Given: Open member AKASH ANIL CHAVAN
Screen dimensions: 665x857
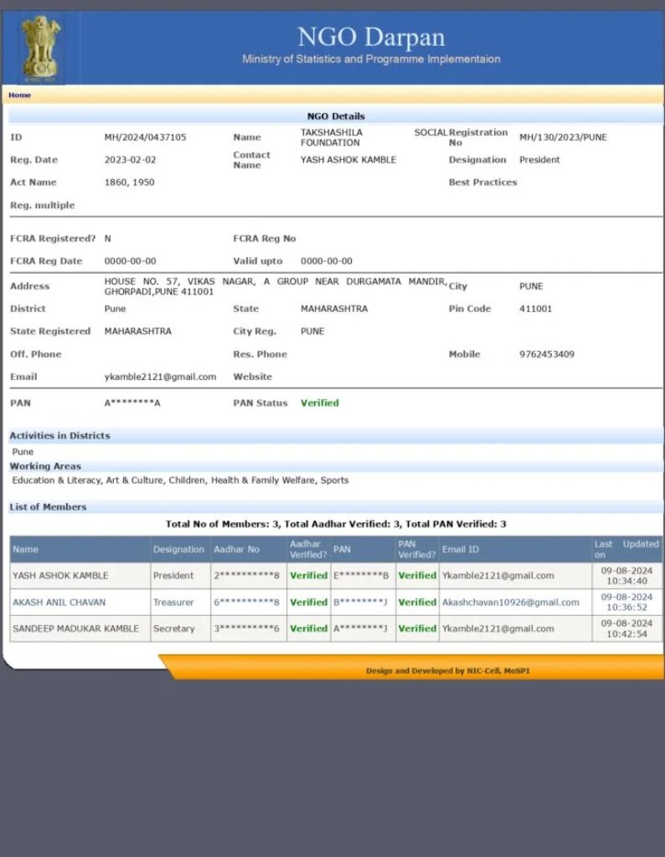Looking at the screenshot, I should tap(59, 603).
